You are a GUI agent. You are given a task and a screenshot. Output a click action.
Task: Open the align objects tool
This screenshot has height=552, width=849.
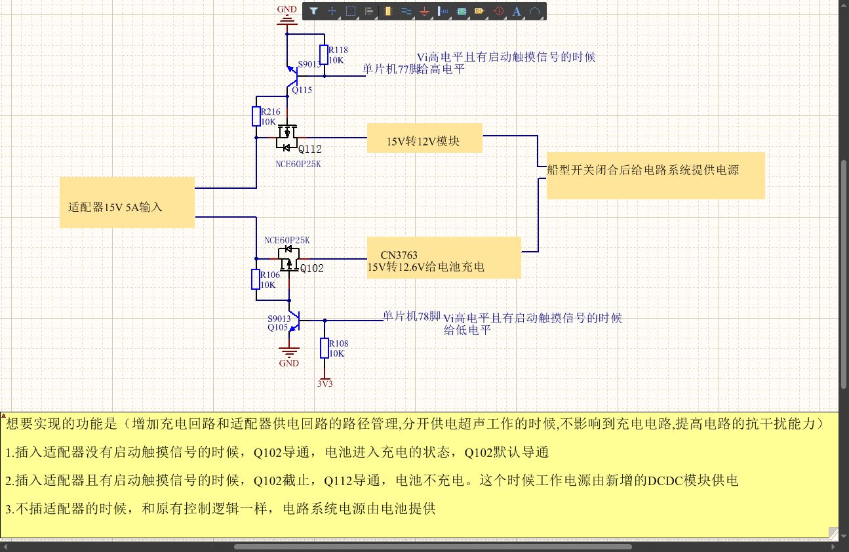point(369,11)
